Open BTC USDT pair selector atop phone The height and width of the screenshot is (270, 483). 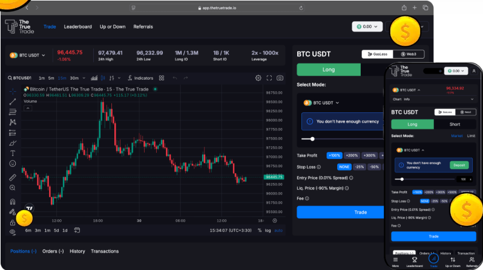pyautogui.click(x=406, y=90)
